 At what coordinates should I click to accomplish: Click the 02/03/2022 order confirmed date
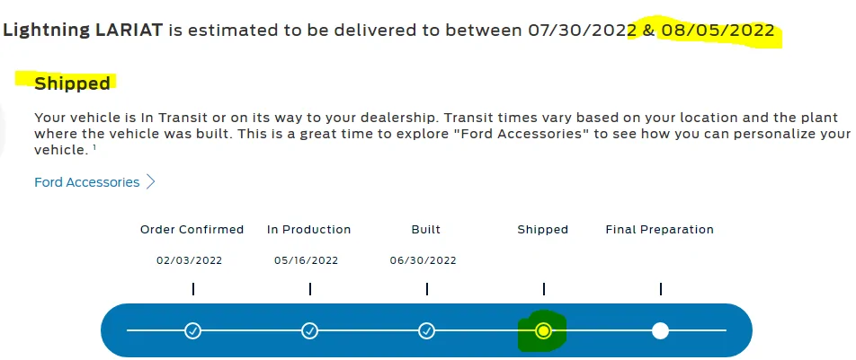coord(189,261)
